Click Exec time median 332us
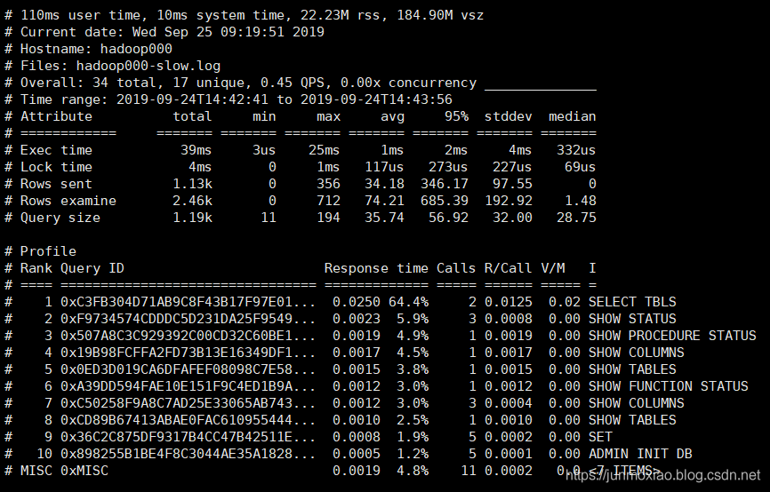The height and width of the screenshot is (492, 770). tap(576, 150)
